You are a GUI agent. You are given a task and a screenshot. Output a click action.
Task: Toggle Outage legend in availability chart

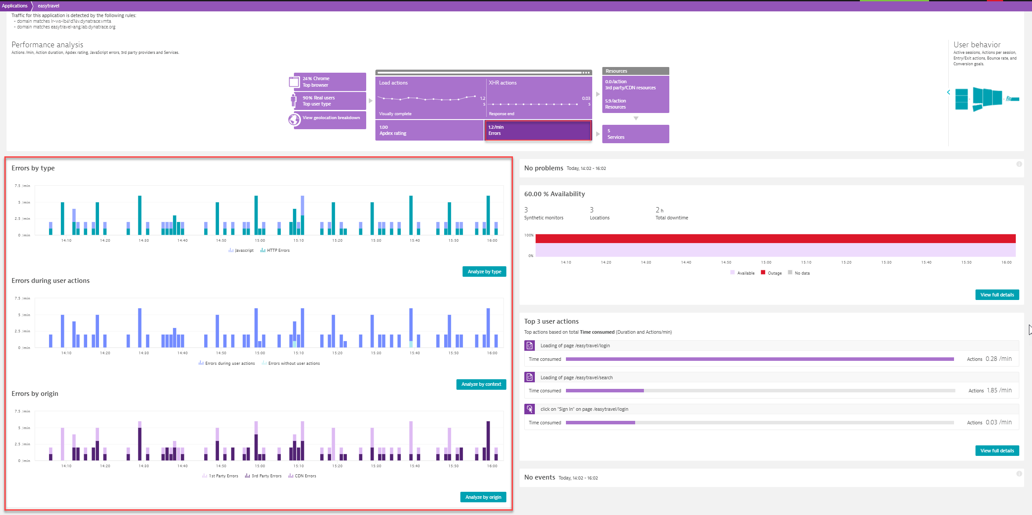771,273
